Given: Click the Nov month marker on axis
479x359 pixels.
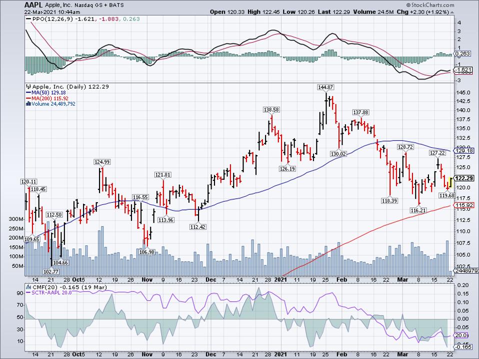Looking at the screenshot, I should (145, 280).
